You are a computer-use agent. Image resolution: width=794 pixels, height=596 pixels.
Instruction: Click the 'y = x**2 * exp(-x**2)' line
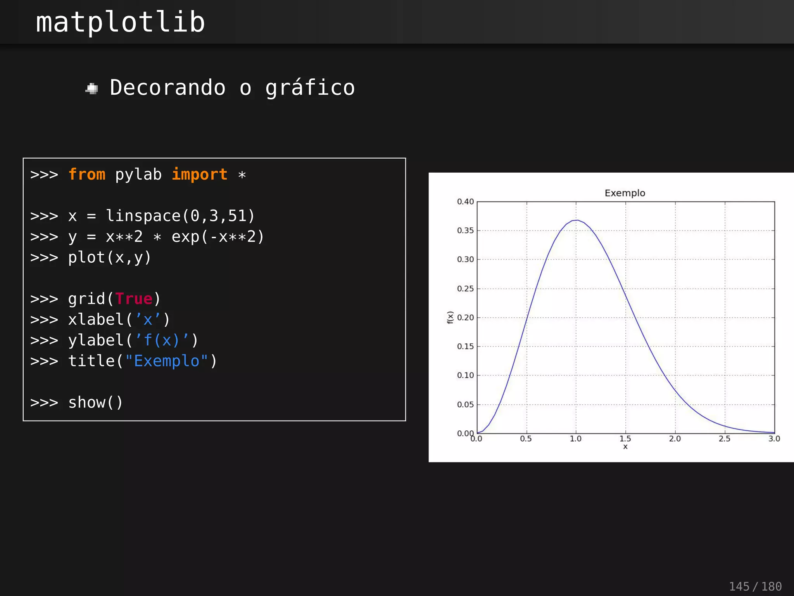[x=147, y=237]
